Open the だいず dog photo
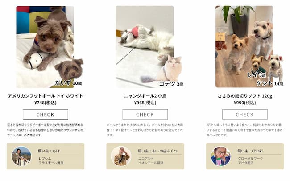The width and height of the screenshot is (290, 181). [45, 47]
